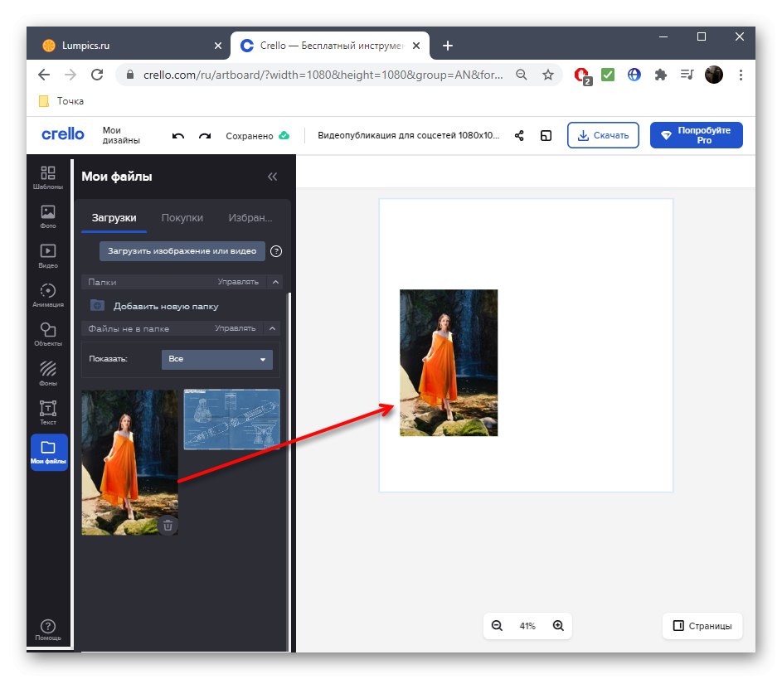Screen dimensions: 782x679
Task: Delete the orange dress upload via trash icon
Action: 168,526
